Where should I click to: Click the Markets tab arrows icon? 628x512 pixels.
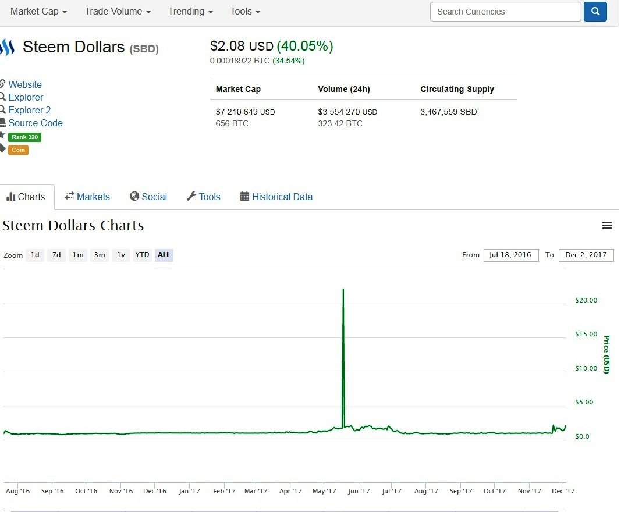tap(69, 195)
